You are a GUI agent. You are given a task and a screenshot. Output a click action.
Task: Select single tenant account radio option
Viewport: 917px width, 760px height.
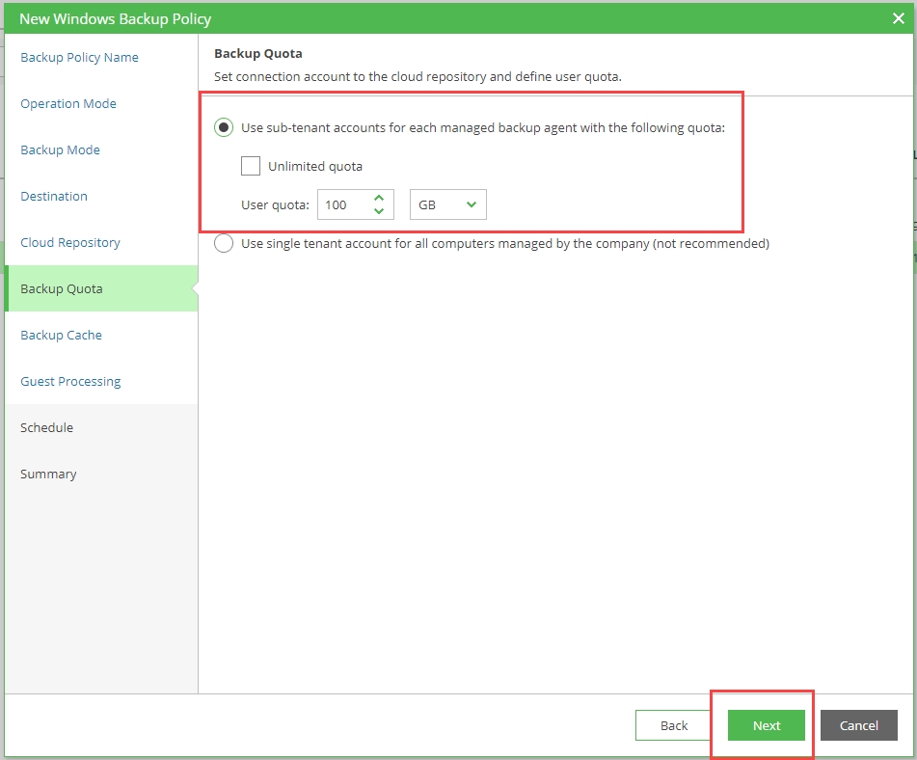click(x=224, y=243)
